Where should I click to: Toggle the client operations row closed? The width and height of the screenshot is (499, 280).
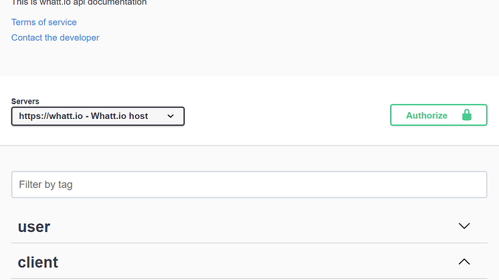point(249,262)
